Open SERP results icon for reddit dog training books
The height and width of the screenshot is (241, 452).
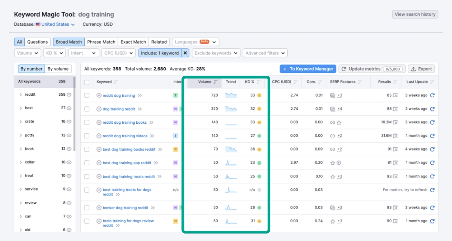395,122
